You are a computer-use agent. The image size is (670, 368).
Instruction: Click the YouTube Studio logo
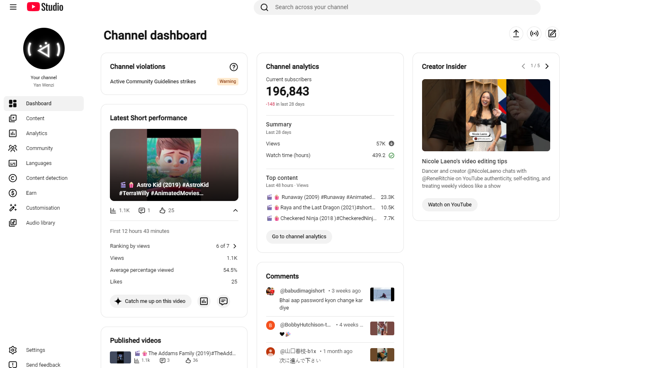tap(45, 7)
